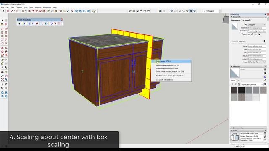
Task: Switch to Select tab in Materials
Action: click(x=233, y=81)
